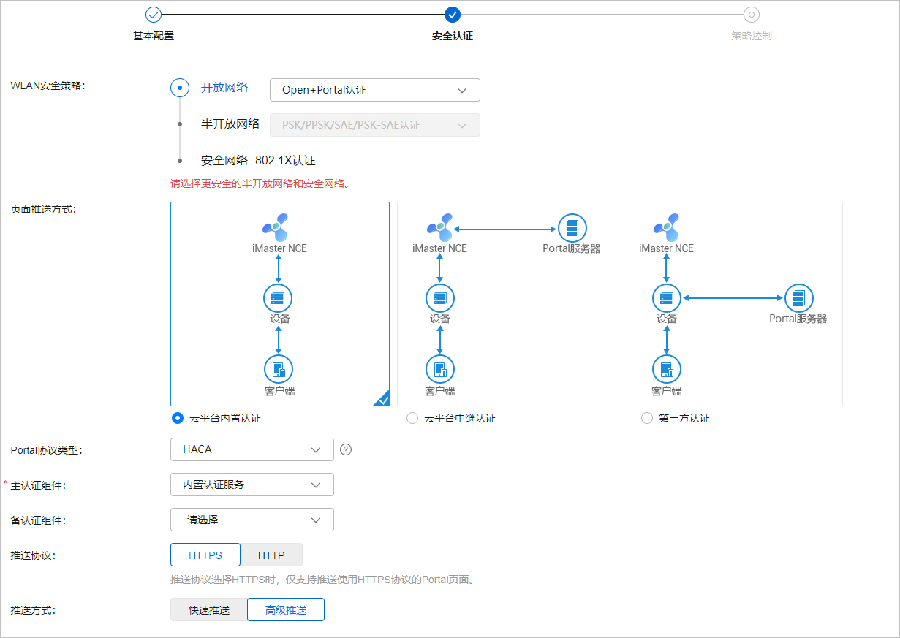Click the 页面推送方式 label
900x638 pixels.
[43, 209]
